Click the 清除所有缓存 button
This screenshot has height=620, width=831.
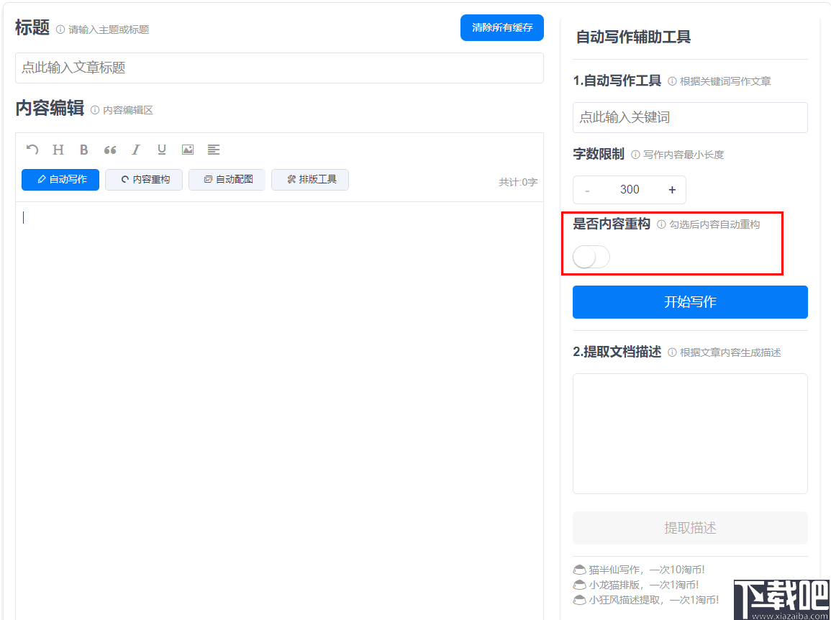(x=502, y=27)
